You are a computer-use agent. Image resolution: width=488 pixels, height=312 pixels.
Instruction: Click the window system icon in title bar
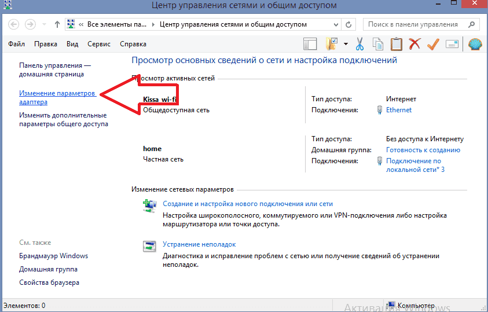tap(8, 5)
